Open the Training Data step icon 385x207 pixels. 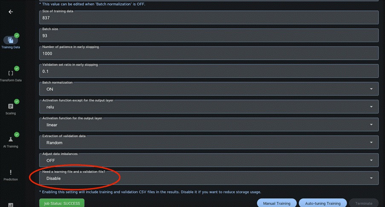click(x=11, y=40)
